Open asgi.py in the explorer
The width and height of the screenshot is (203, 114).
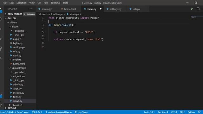(17, 39)
